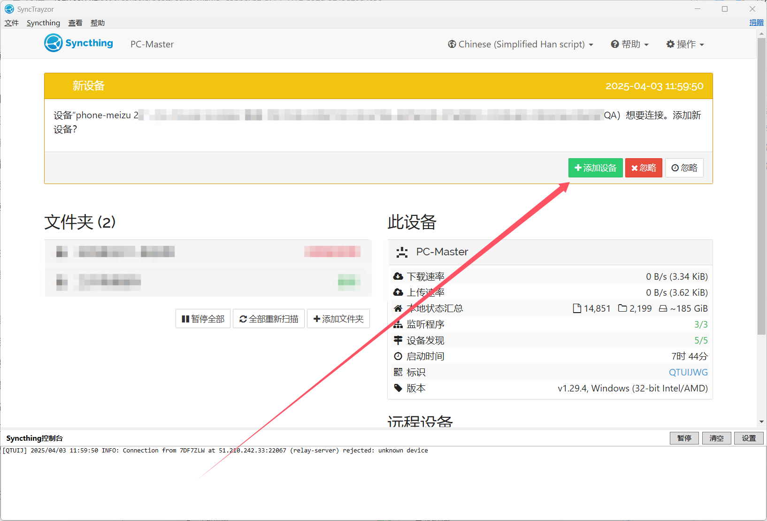Open the 操作 gear dropdown
Viewport: 767px width, 521px height.
[685, 44]
